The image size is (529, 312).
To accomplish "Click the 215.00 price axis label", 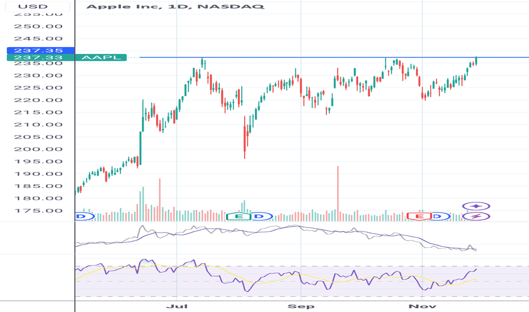I will [x=38, y=112].
